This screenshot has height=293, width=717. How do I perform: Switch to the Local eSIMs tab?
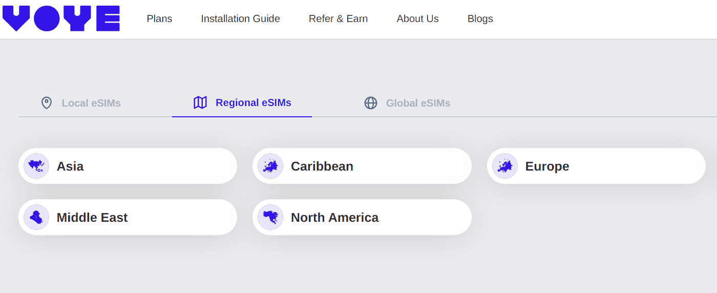pyautogui.click(x=91, y=103)
